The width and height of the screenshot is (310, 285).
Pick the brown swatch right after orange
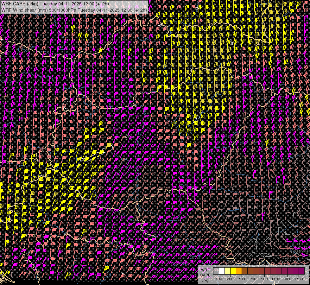pos(244,271)
